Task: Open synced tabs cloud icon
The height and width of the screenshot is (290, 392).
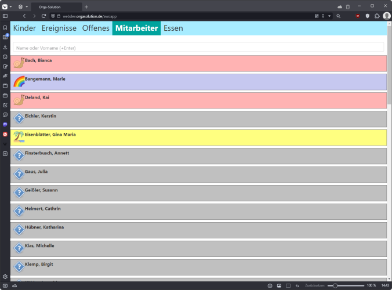Action: pos(340,7)
